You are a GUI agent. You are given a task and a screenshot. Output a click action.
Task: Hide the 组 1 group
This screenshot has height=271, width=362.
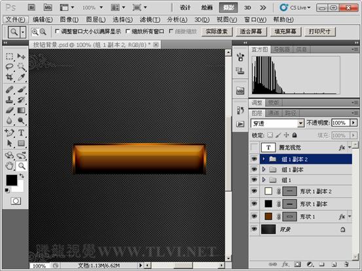click(254, 180)
